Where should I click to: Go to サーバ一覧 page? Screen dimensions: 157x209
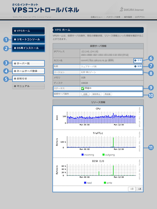28,63
